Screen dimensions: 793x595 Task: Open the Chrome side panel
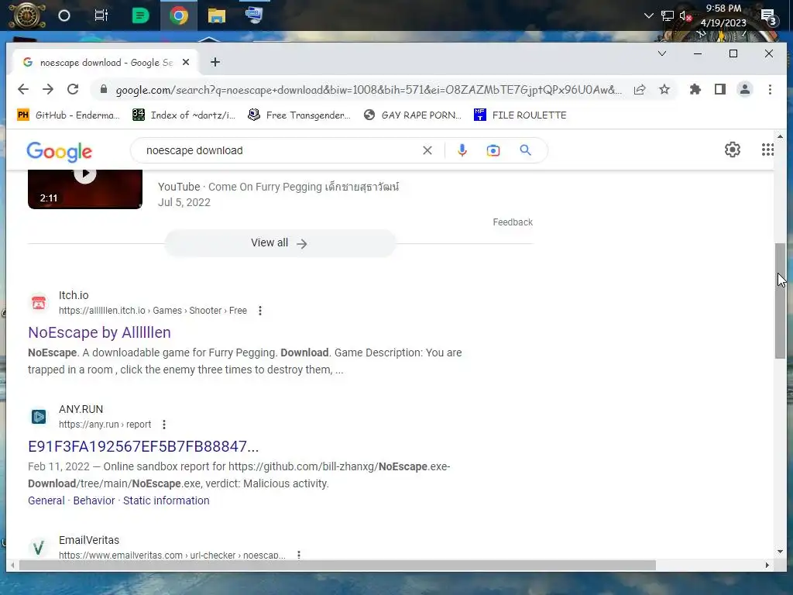tap(720, 90)
